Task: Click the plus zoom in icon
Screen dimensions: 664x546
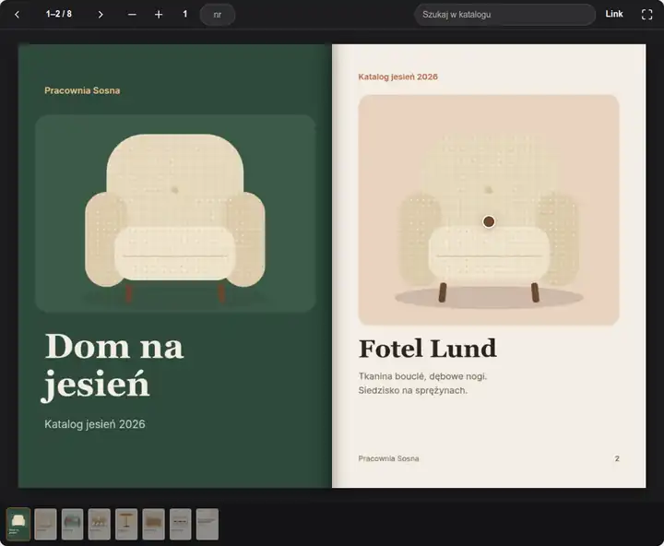Action: click(x=159, y=15)
